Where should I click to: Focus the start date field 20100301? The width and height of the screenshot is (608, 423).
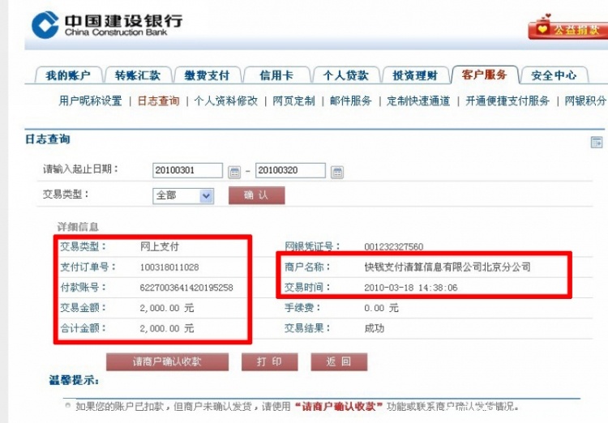pos(188,170)
